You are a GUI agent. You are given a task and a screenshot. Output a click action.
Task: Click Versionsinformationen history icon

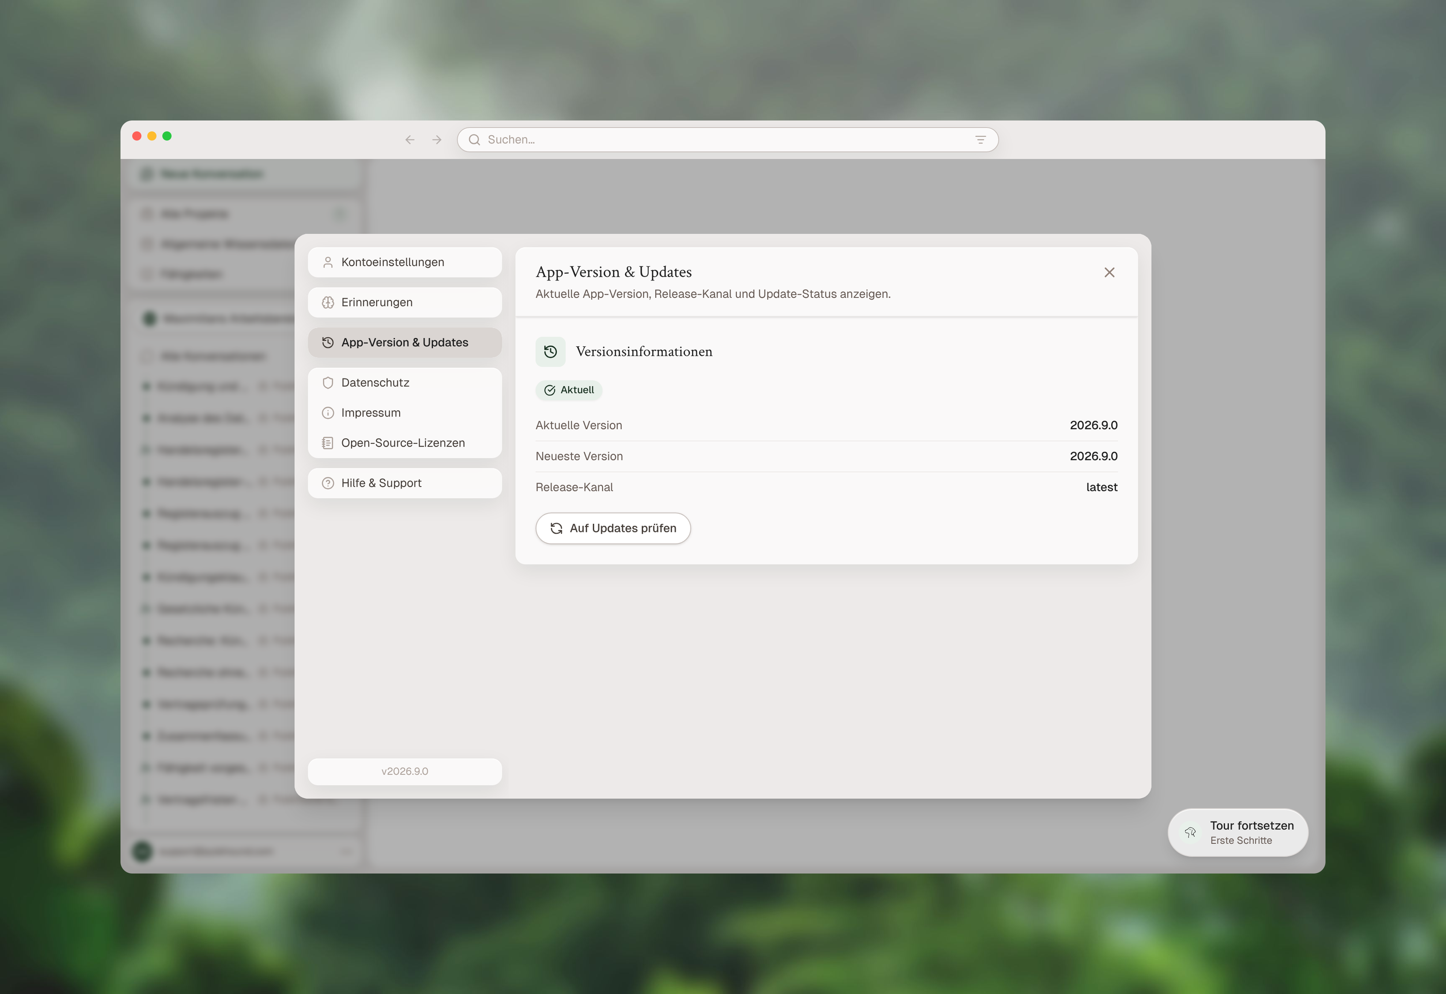[x=551, y=352]
